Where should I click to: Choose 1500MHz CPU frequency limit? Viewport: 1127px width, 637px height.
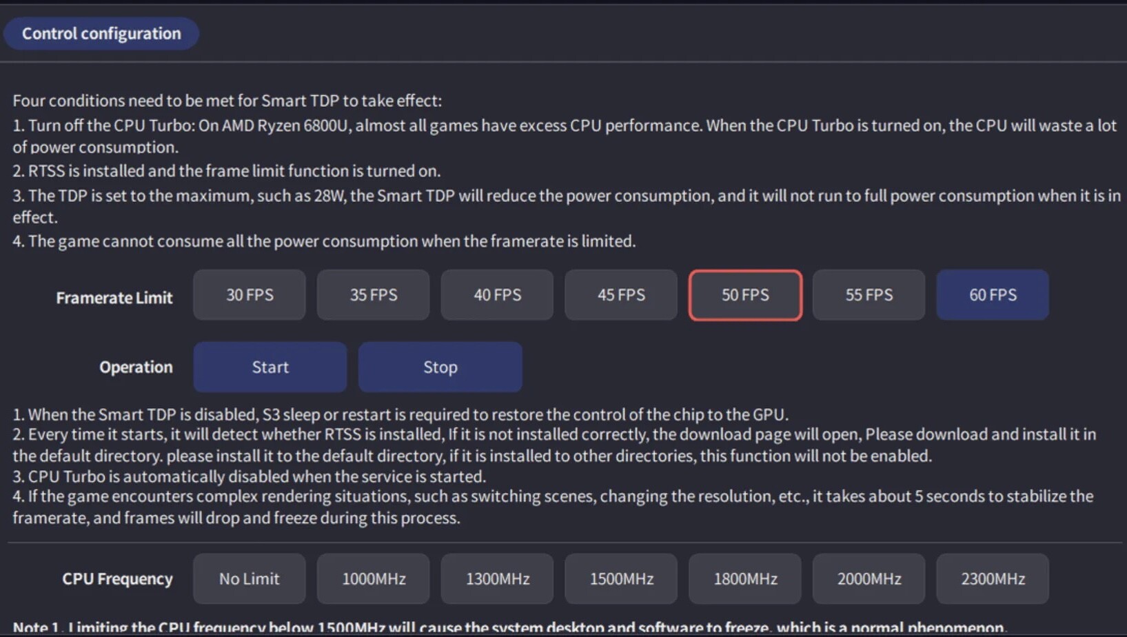(621, 579)
